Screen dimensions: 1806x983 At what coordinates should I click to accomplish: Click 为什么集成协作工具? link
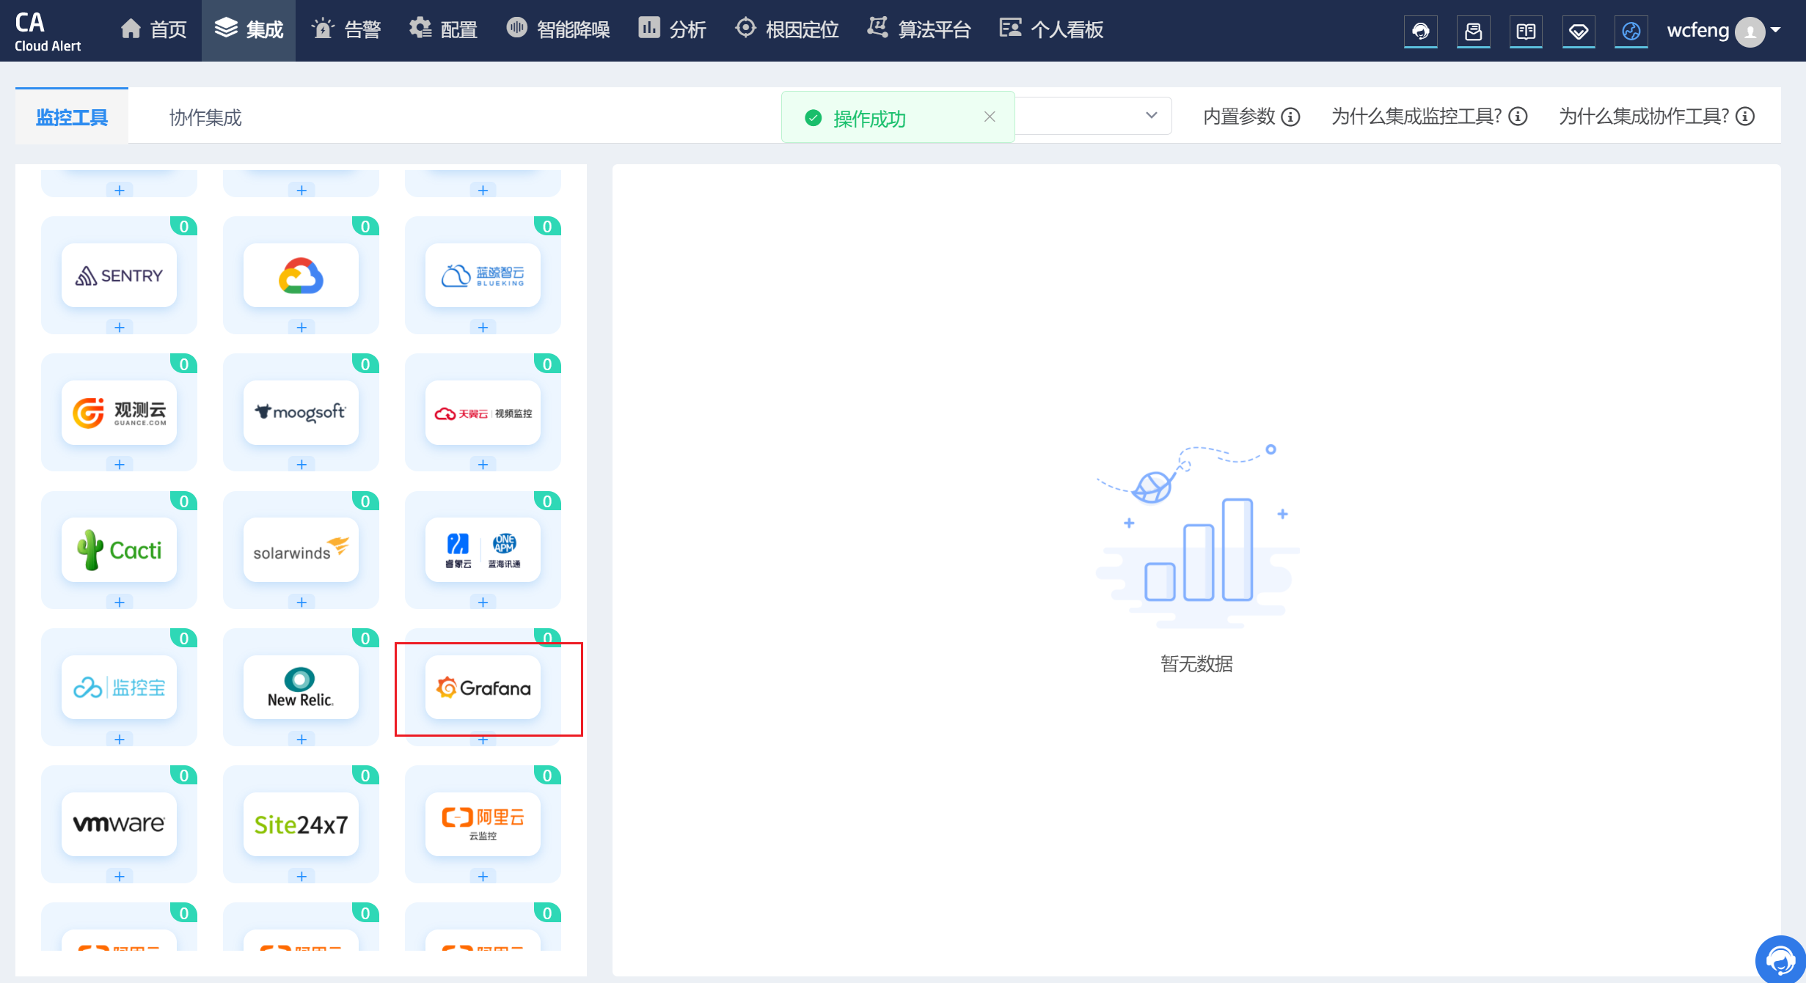click(x=1644, y=117)
